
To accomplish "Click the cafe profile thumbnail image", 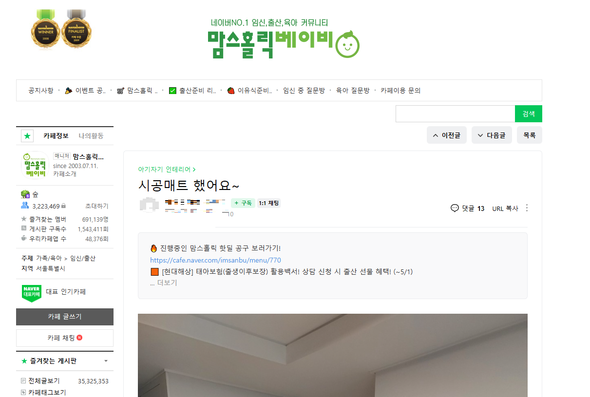I will click(x=36, y=166).
